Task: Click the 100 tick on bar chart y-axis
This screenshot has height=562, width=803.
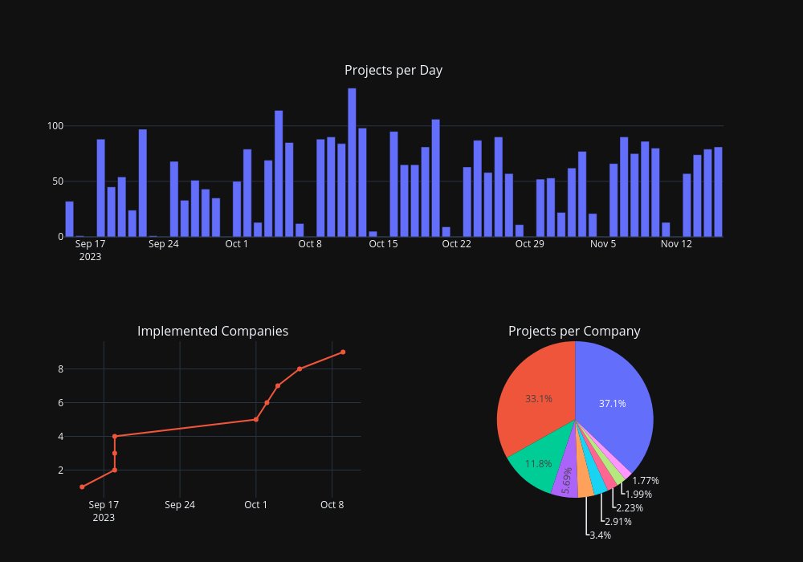Action: [x=55, y=126]
